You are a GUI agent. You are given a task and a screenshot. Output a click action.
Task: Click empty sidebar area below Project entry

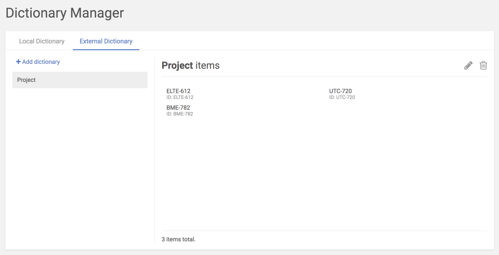(80, 161)
